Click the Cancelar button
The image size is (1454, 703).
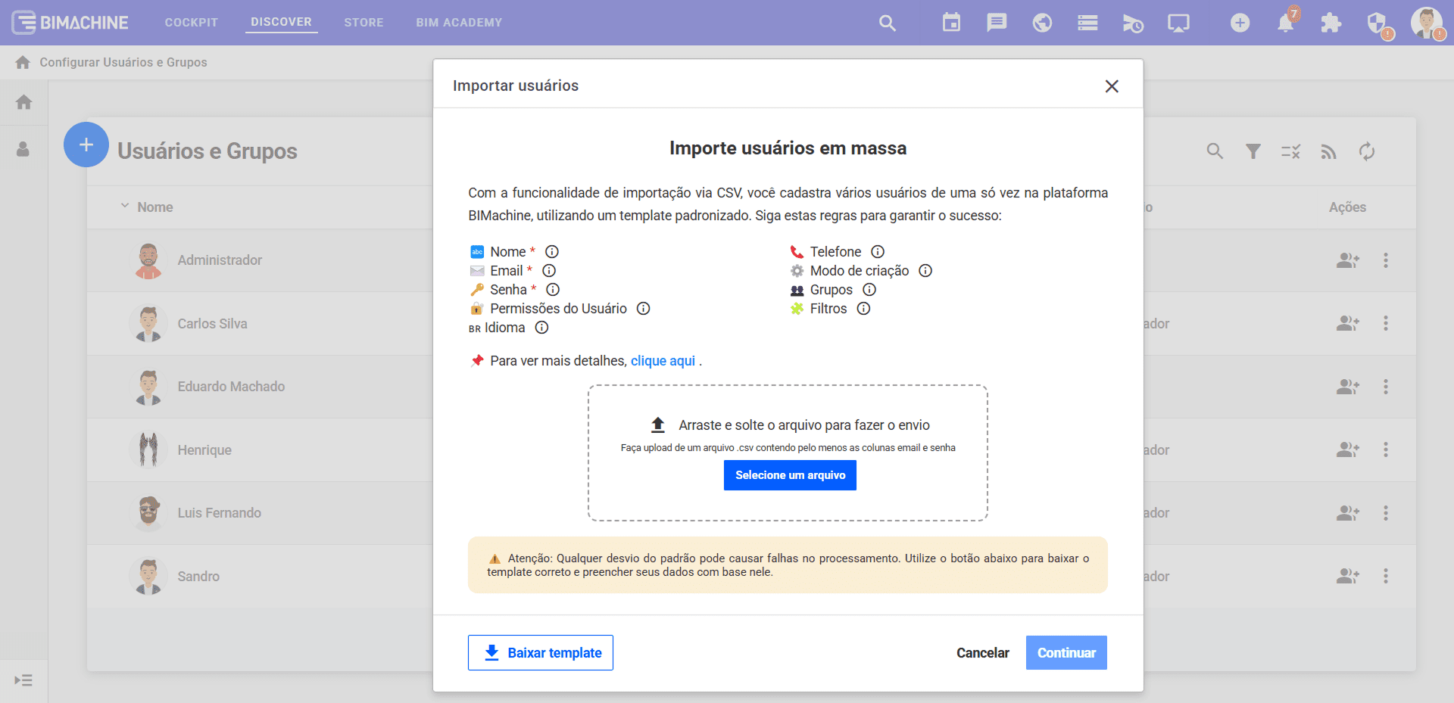982,652
